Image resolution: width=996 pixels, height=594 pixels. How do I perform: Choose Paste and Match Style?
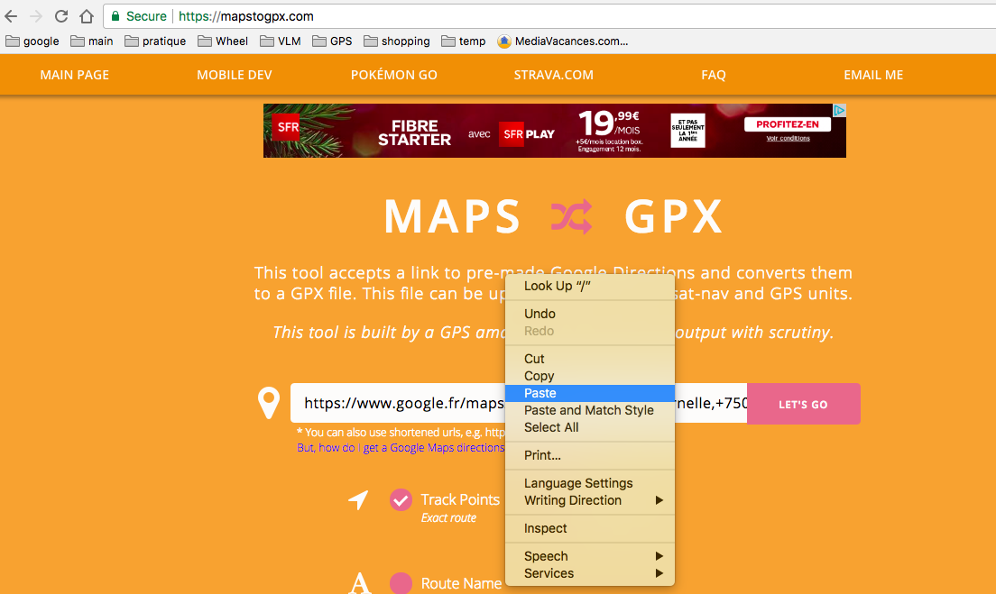pyautogui.click(x=589, y=410)
